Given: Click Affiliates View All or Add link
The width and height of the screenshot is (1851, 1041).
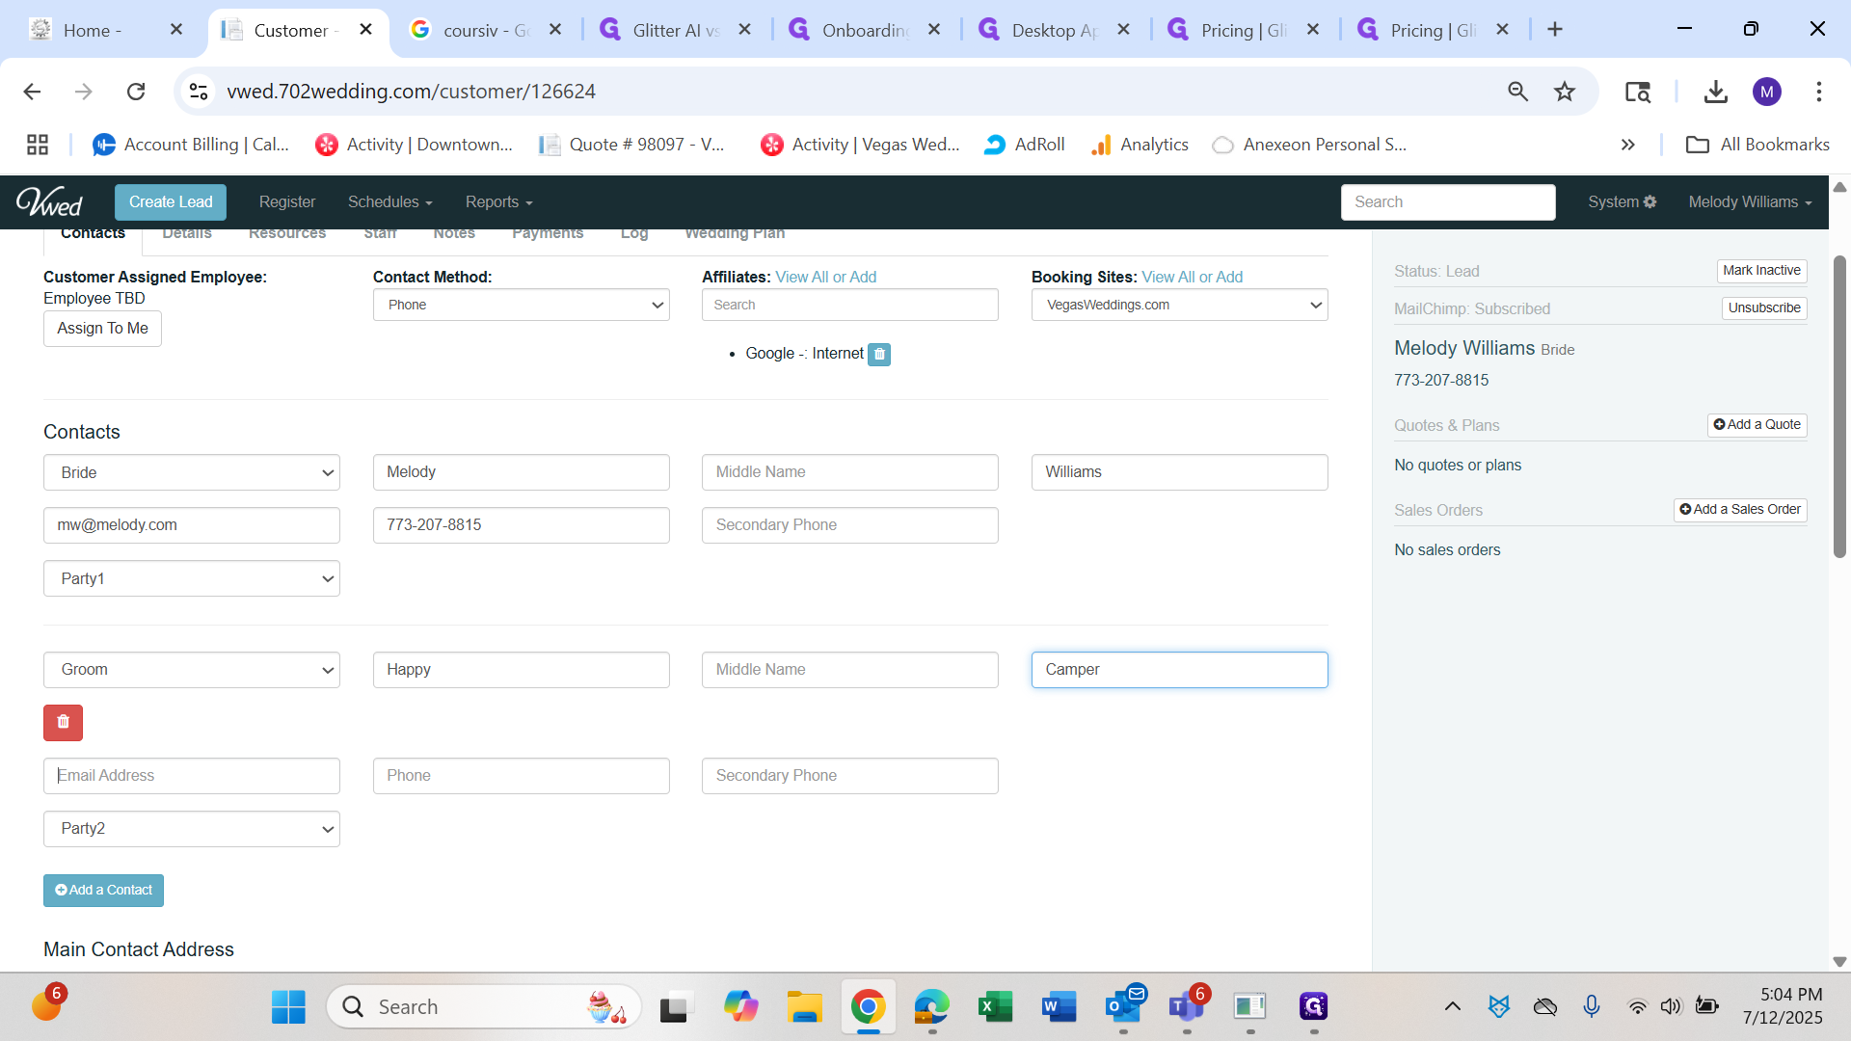Looking at the screenshot, I should (x=825, y=277).
